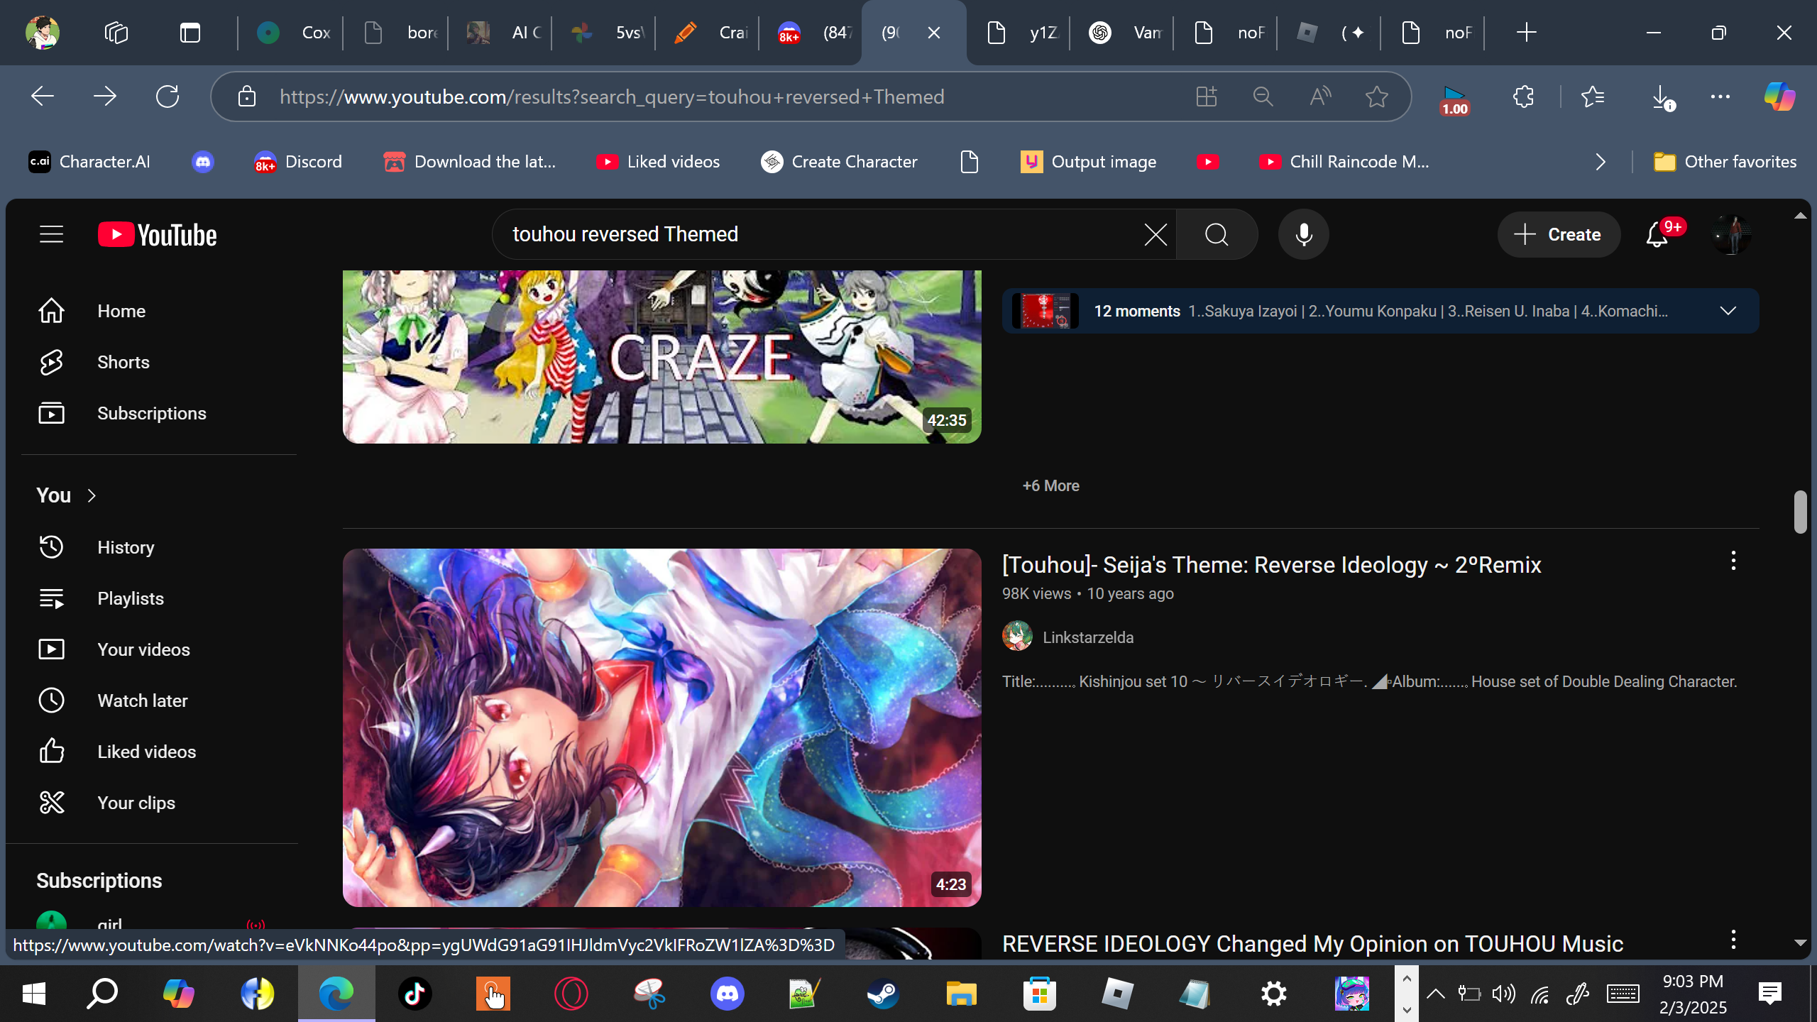Open Windows Start menu

(x=34, y=994)
